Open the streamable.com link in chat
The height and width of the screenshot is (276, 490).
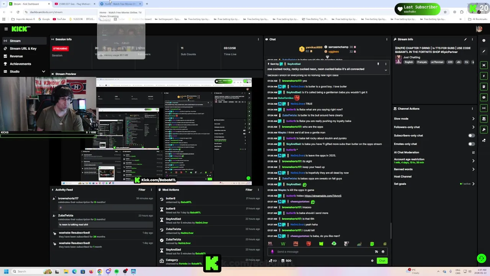(323, 196)
